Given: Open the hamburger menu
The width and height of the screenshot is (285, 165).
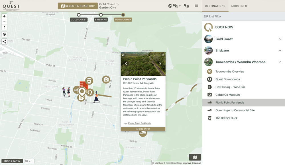Looking at the screenshot, I should tap(196, 6).
